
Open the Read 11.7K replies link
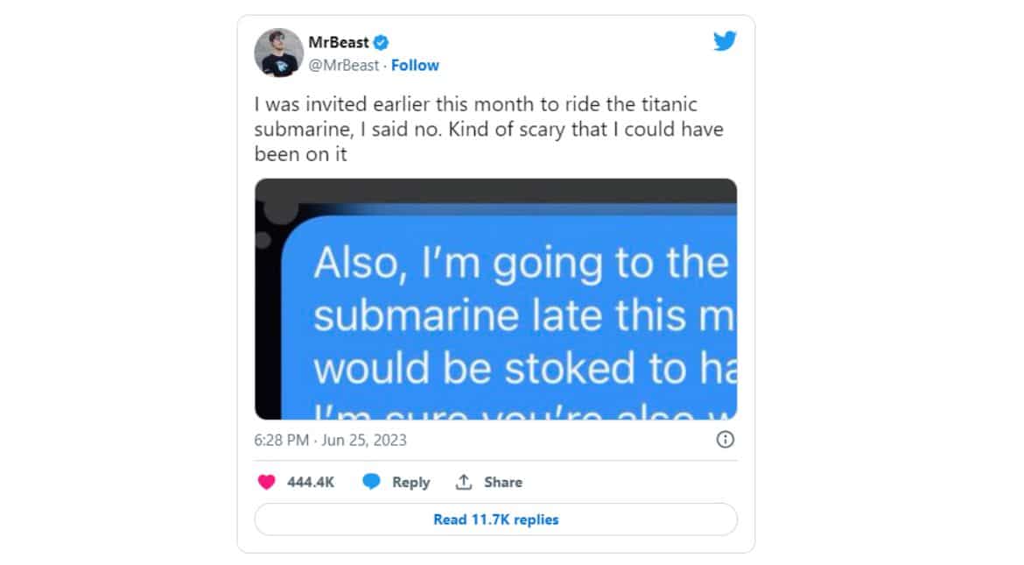pos(496,519)
